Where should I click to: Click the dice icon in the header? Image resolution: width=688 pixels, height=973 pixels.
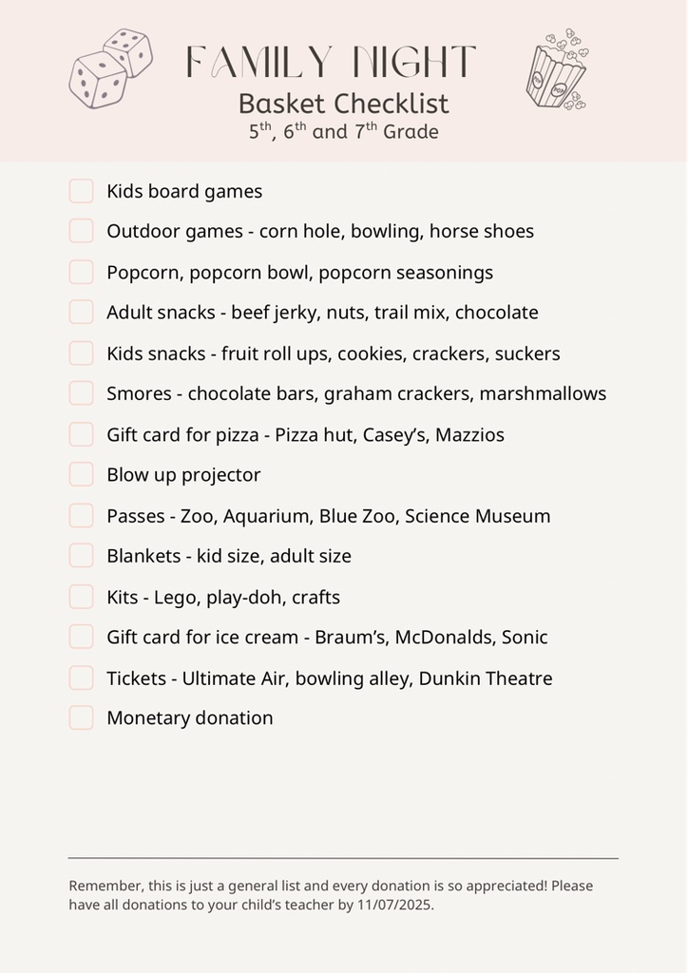click(110, 67)
